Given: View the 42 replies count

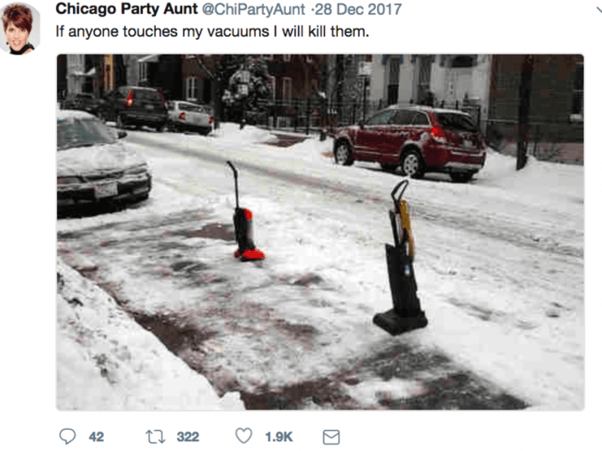Looking at the screenshot, I should pos(96,437).
